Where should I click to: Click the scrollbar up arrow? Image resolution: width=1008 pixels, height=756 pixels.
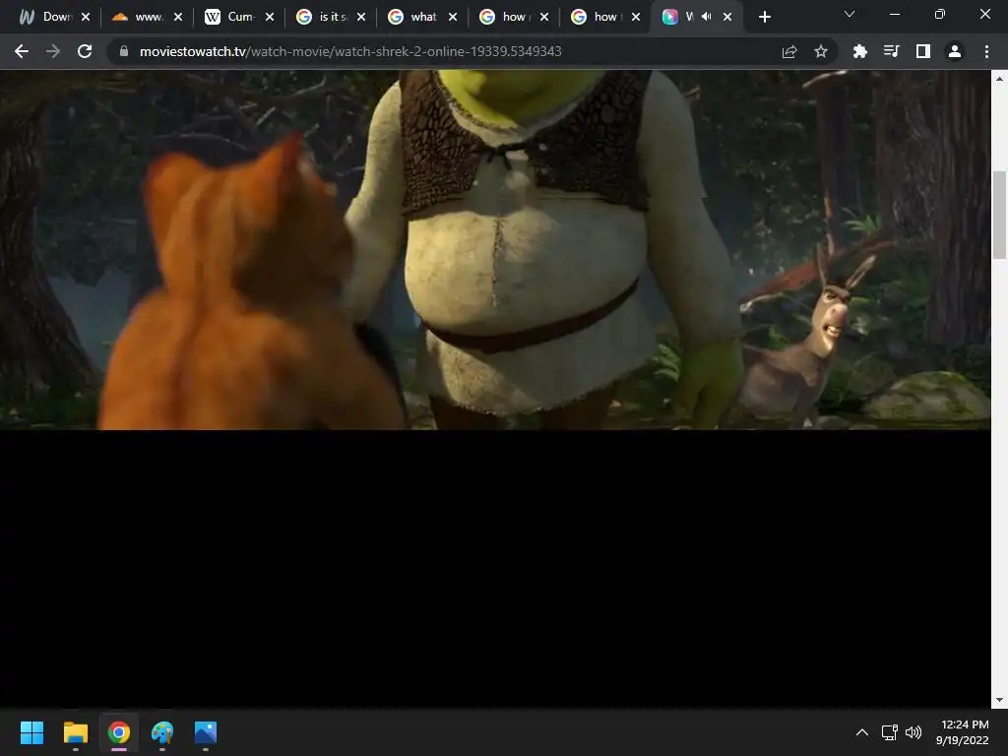[999, 79]
